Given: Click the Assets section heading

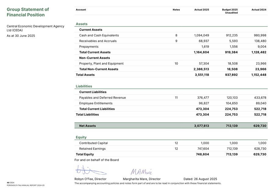Looking at the screenshot, I should pos(81,24).
